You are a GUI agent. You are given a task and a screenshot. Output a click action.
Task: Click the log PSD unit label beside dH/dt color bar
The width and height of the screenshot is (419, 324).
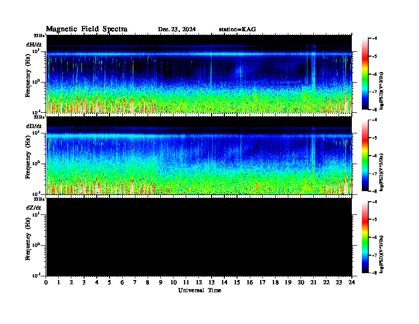(382, 91)
